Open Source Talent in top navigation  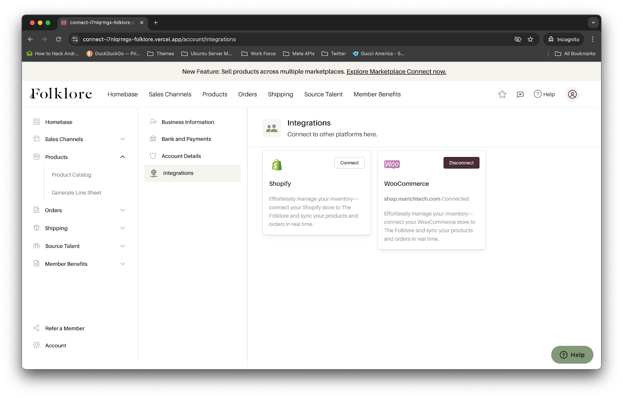pyautogui.click(x=324, y=94)
